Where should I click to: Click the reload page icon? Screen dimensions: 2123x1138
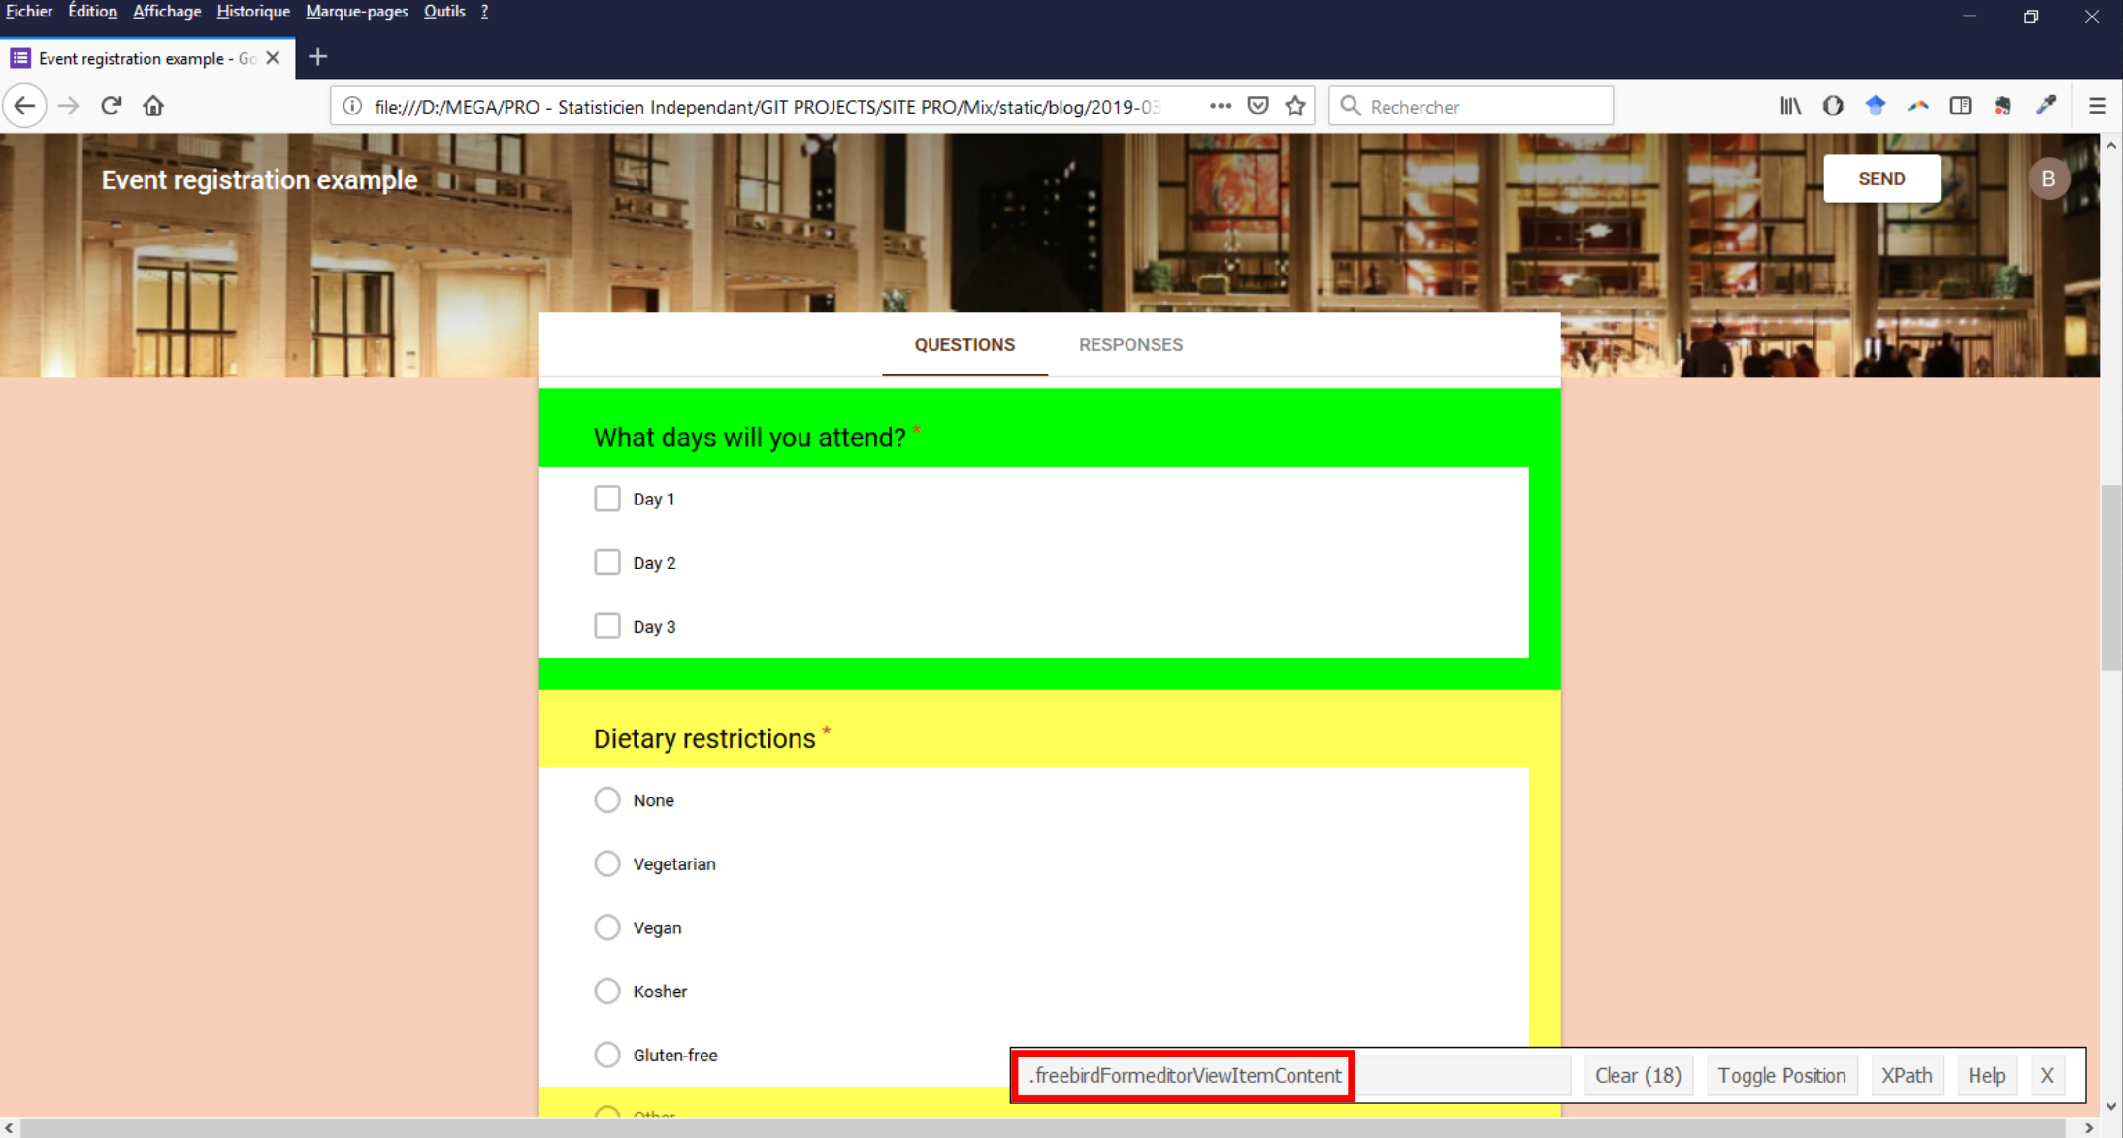click(x=111, y=106)
